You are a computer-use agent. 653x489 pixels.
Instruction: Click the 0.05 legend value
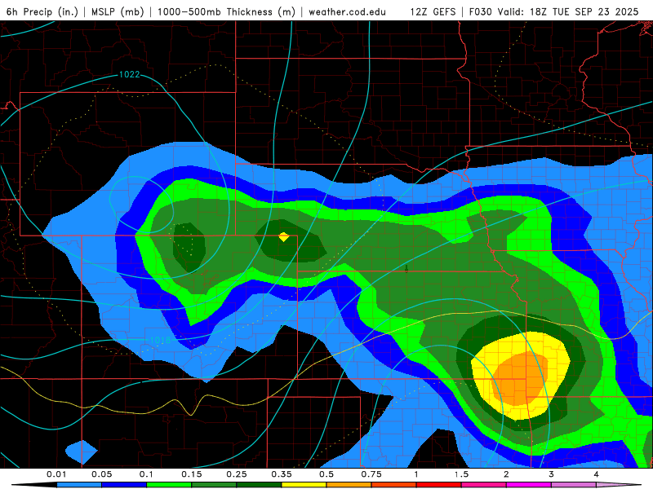[101, 474]
